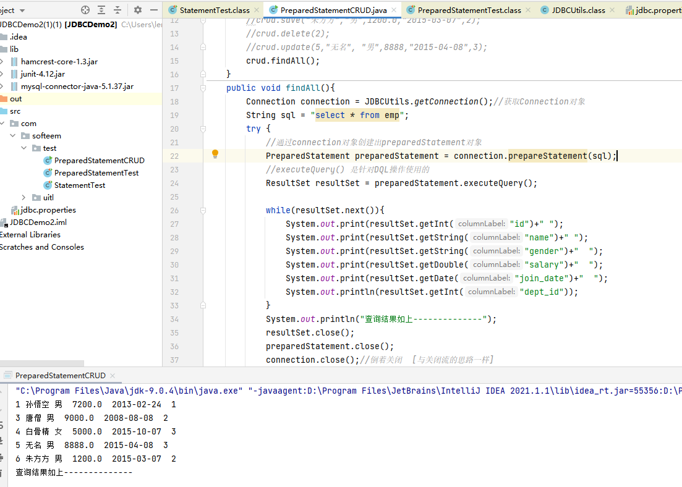Select the .idea folder in project tree
The image size is (682, 487).
pyautogui.click(x=19, y=37)
